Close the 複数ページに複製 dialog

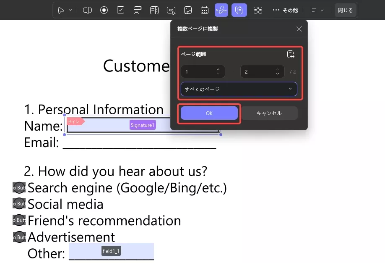pyautogui.click(x=299, y=29)
